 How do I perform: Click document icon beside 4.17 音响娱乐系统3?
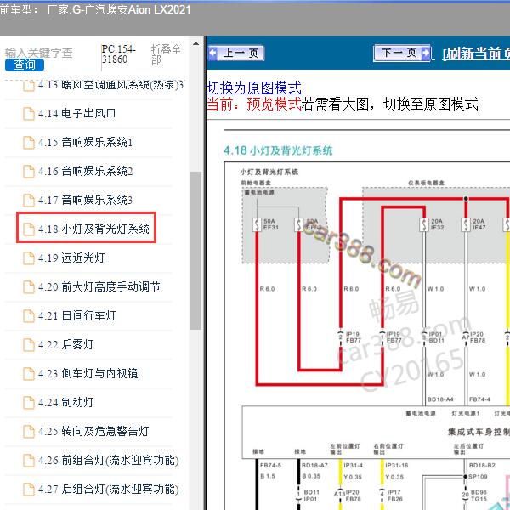[x=29, y=201]
